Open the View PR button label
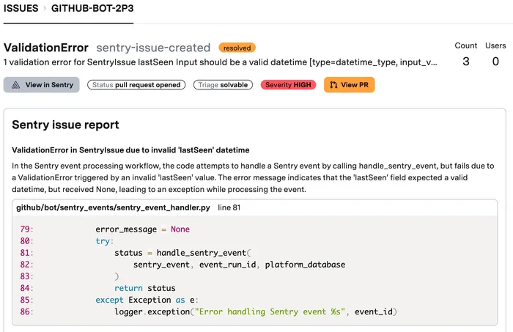 click(354, 85)
